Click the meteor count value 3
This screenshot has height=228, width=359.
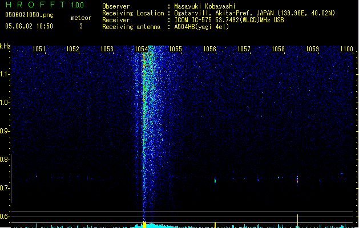pyautogui.click(x=81, y=26)
